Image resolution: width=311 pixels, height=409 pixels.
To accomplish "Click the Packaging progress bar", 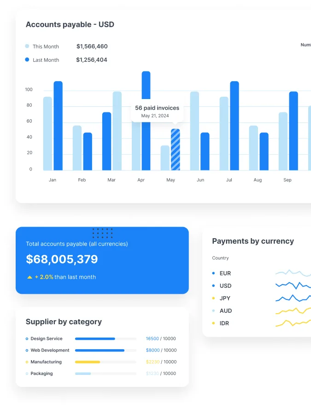I will point(106,374).
